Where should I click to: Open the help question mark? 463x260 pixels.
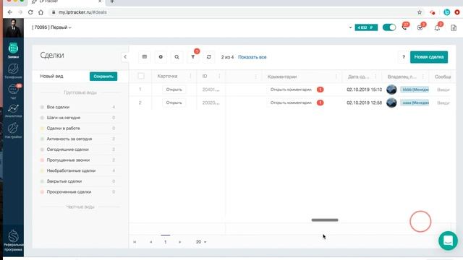404,57
